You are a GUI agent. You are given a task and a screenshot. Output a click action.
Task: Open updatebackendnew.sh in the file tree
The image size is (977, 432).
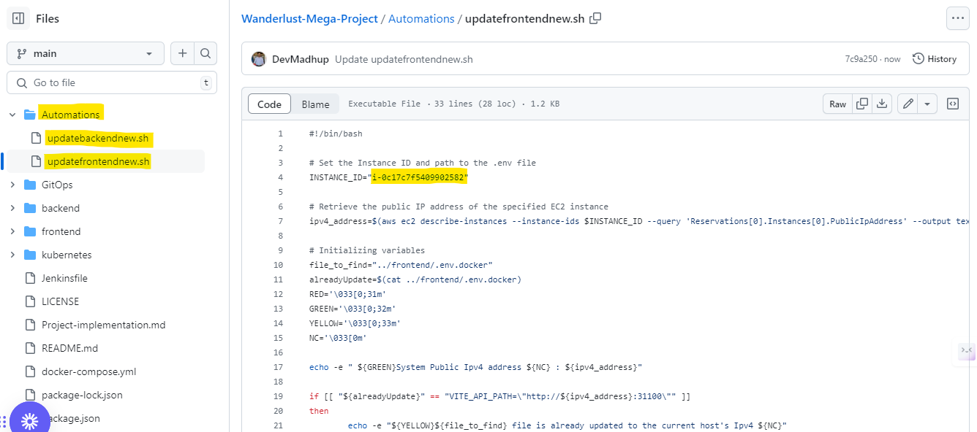[97, 138]
